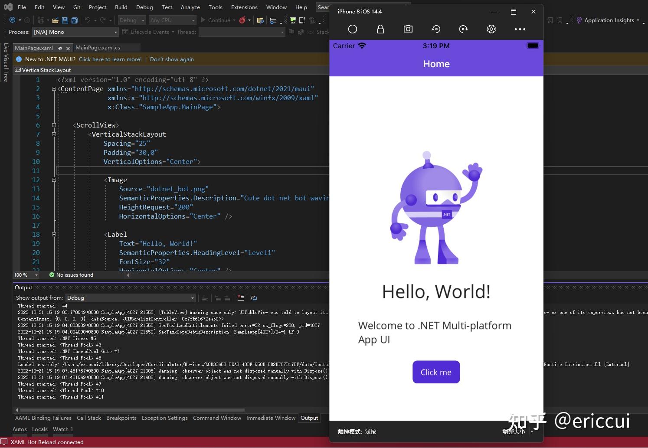Screen dimensions: 648x448
Task: Click the device log icon in toolbar
Action: point(302,20)
